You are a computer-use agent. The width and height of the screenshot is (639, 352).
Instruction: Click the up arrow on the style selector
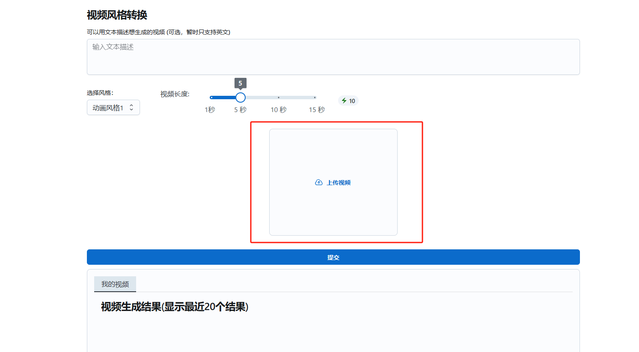click(x=131, y=105)
